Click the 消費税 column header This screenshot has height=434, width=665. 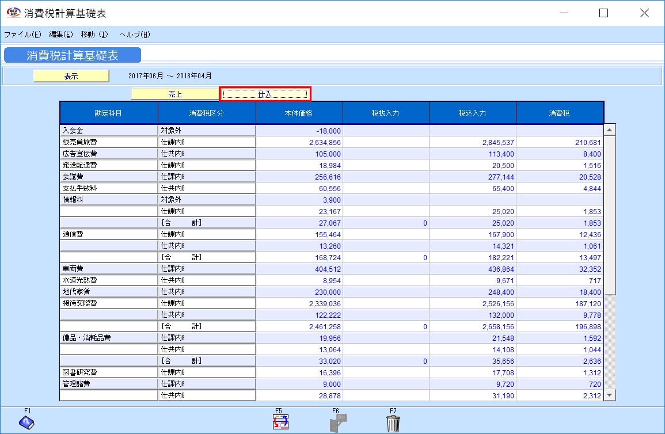click(559, 112)
